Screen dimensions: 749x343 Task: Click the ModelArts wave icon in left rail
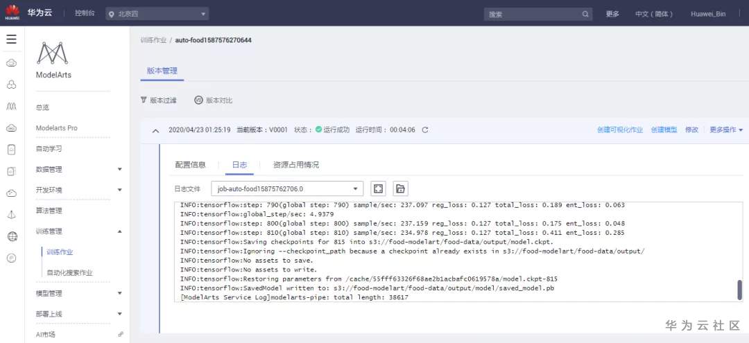tap(12, 107)
